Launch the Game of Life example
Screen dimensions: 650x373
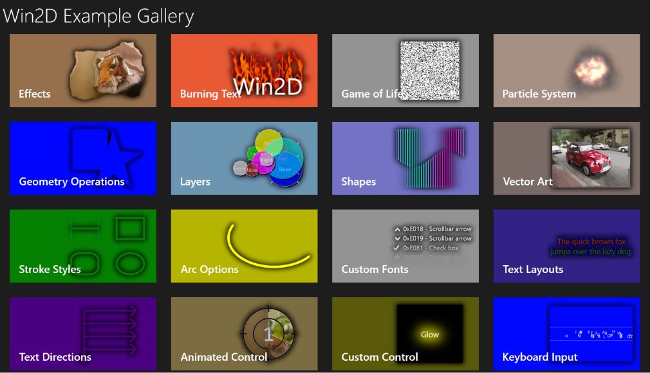405,71
